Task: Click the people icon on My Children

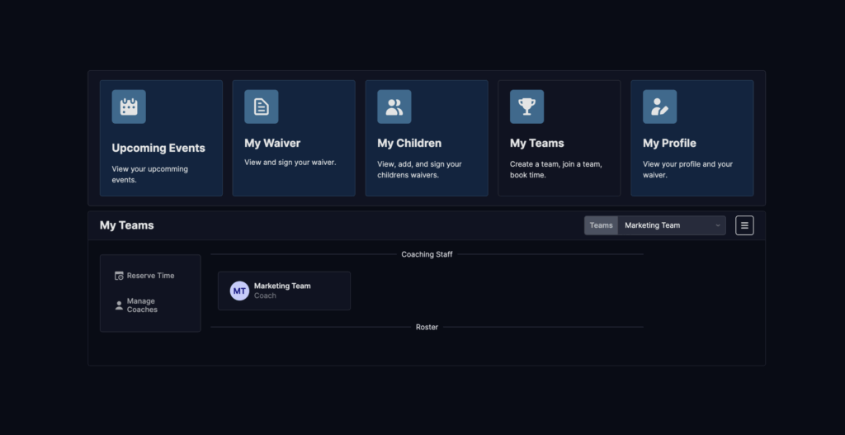Action: click(x=394, y=106)
